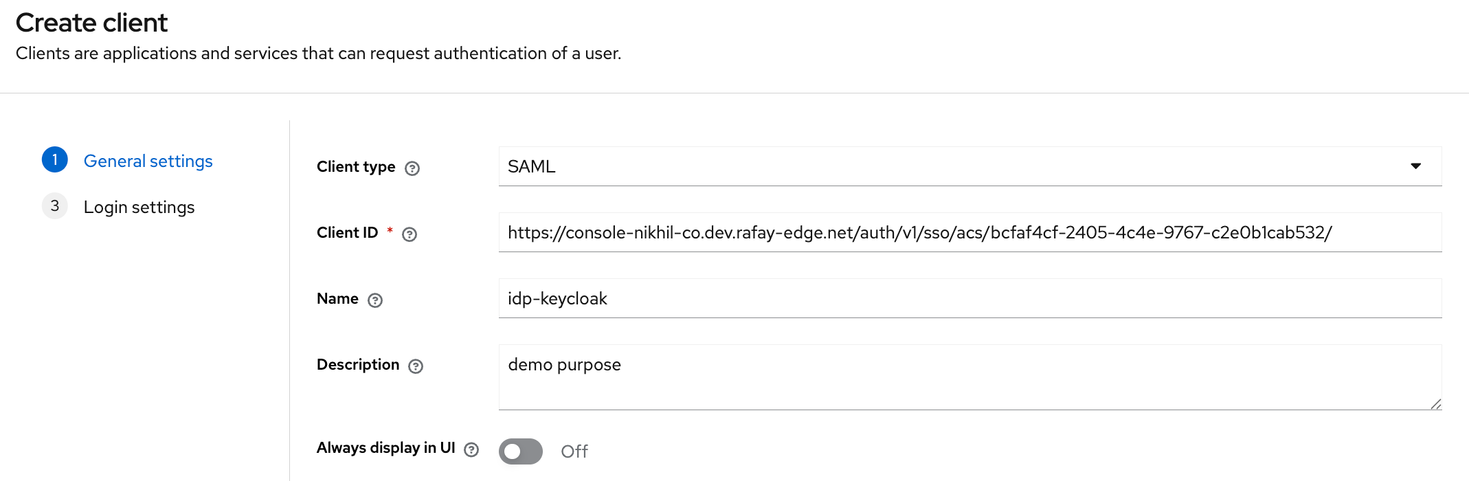
Task: Click the Always display in UI label
Action: 385,448
